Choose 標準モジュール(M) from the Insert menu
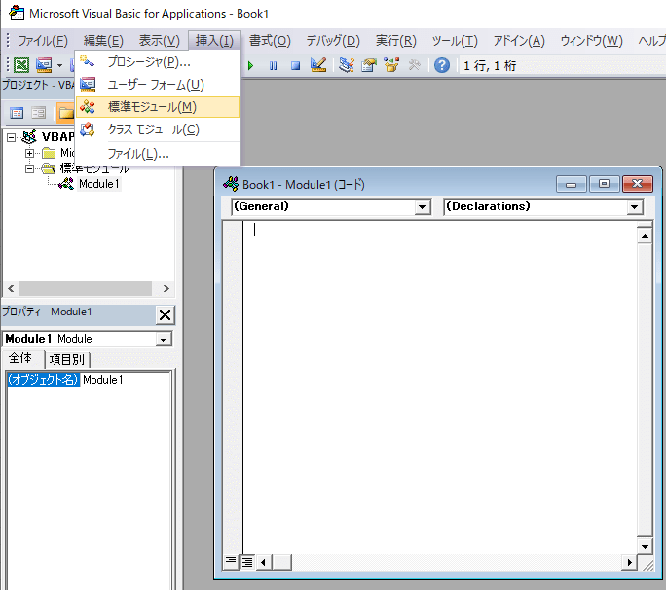666x590 pixels. pyautogui.click(x=152, y=107)
